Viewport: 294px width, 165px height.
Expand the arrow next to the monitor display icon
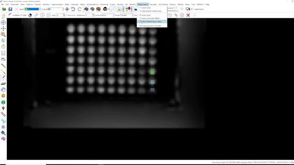192,9
